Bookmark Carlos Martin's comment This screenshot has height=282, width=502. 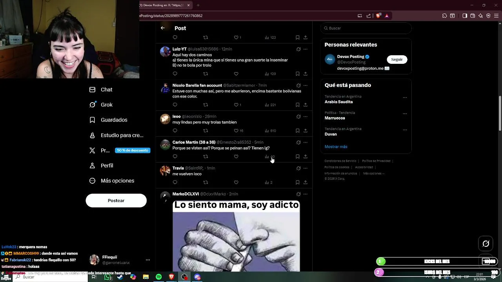tap(297, 156)
